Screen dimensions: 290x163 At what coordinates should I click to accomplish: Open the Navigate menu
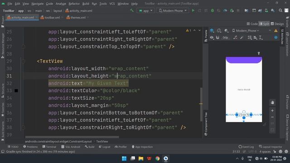tap(37, 4)
